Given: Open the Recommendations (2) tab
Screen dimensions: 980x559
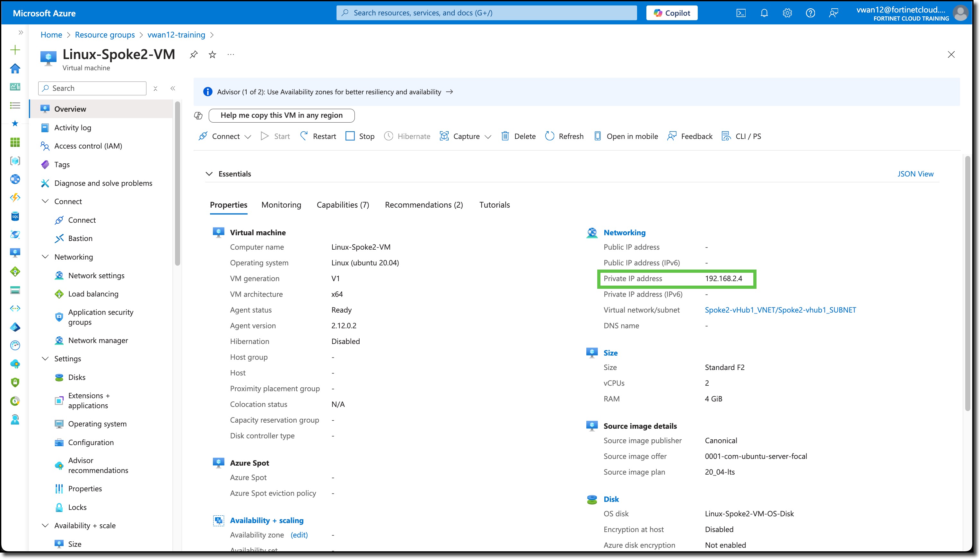Looking at the screenshot, I should 424,205.
